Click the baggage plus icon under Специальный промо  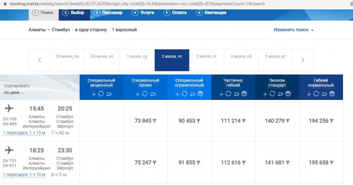point(137,94)
